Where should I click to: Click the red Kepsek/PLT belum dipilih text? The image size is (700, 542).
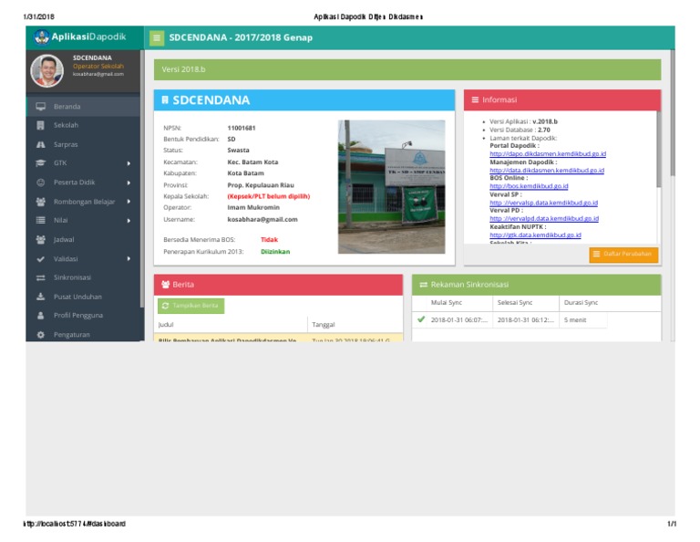click(x=268, y=196)
